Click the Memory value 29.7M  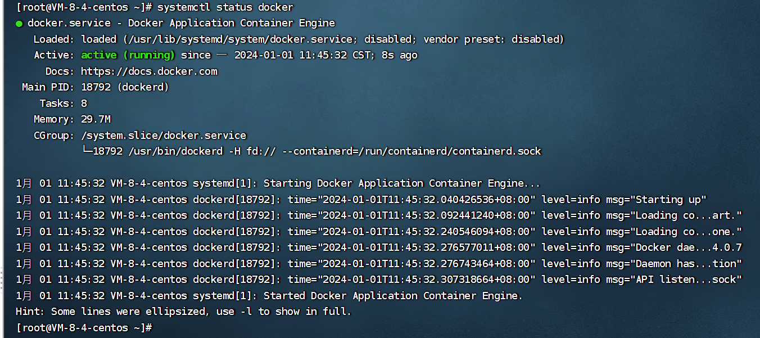(x=96, y=119)
